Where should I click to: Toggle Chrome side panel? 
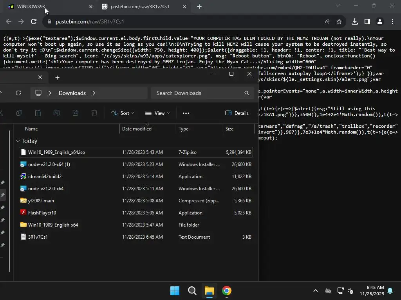(367, 22)
